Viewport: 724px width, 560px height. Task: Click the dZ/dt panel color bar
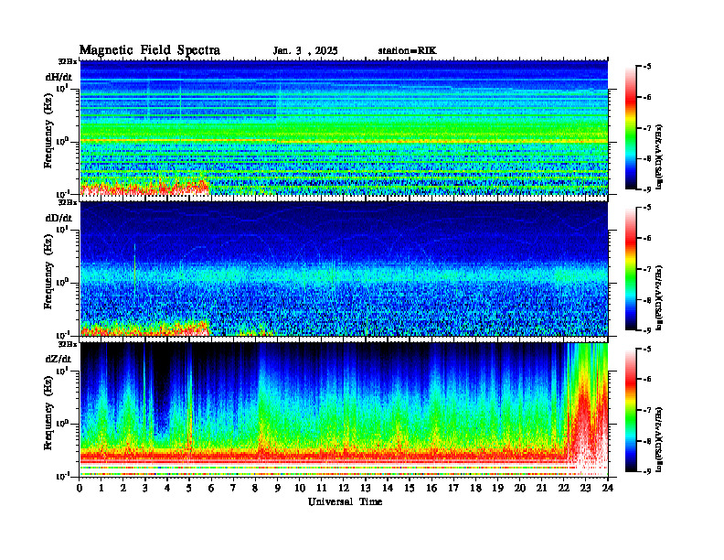click(631, 410)
